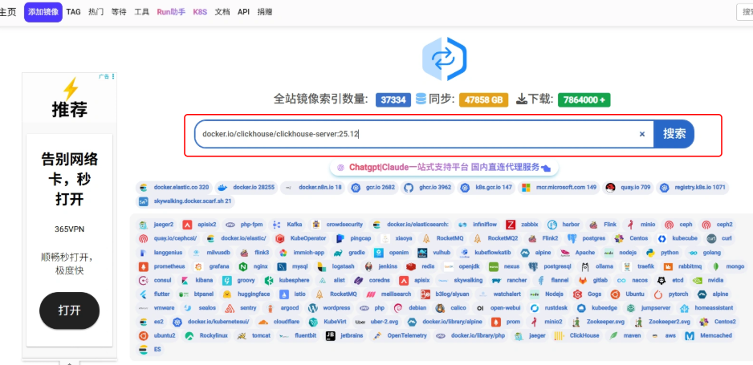
Task: Click the wordpress tag chip
Action: coord(329,308)
